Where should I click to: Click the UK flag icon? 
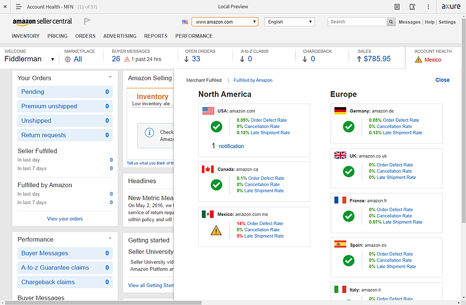(x=340, y=155)
